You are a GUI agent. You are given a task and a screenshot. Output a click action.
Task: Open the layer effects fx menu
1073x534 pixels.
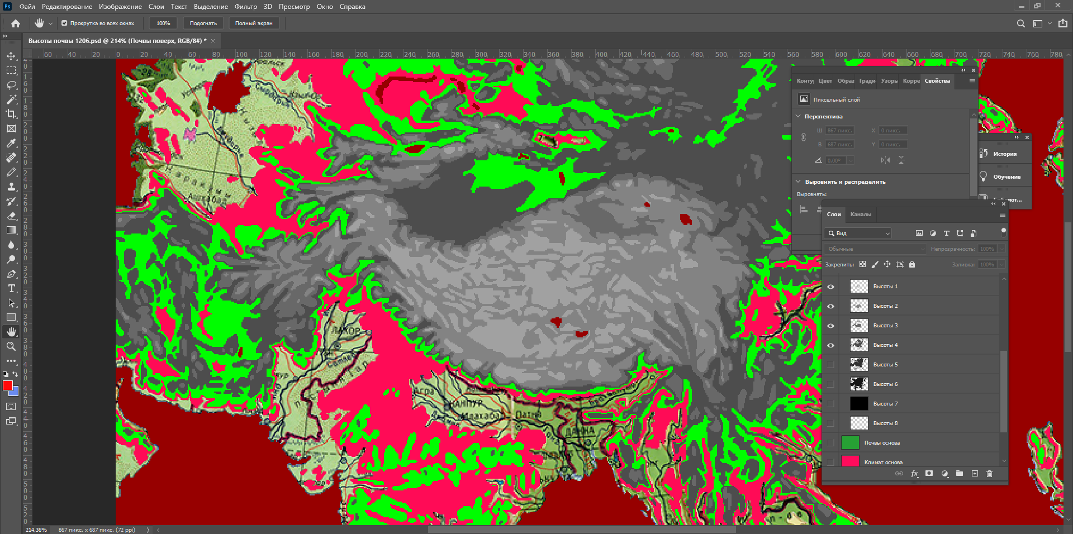914,474
